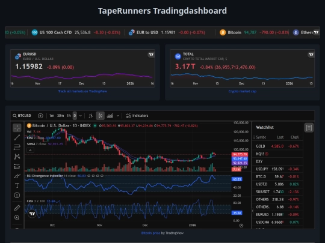Switch chart to candles style
The height and width of the screenshot is (243, 325).
[x=101, y=116]
